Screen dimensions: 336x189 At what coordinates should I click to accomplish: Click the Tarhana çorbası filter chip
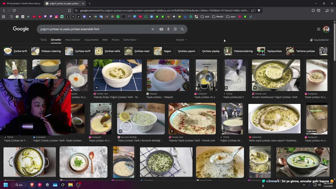(x=302, y=51)
